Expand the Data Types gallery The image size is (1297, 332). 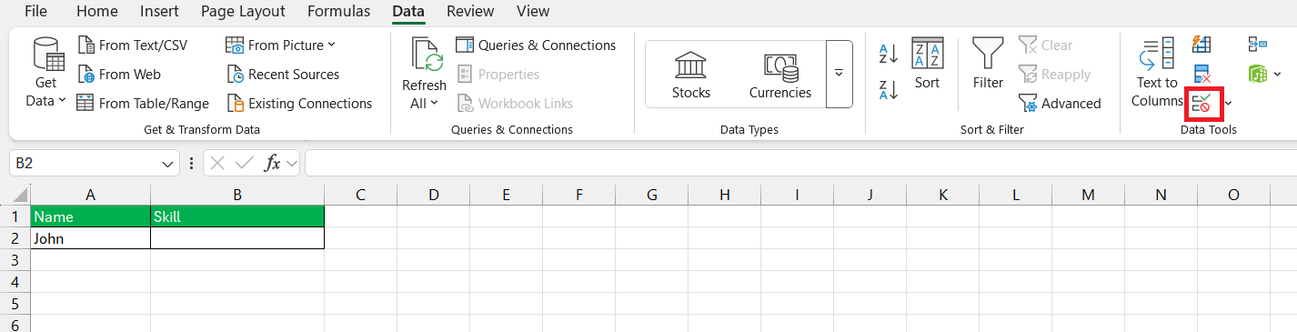tap(840, 74)
